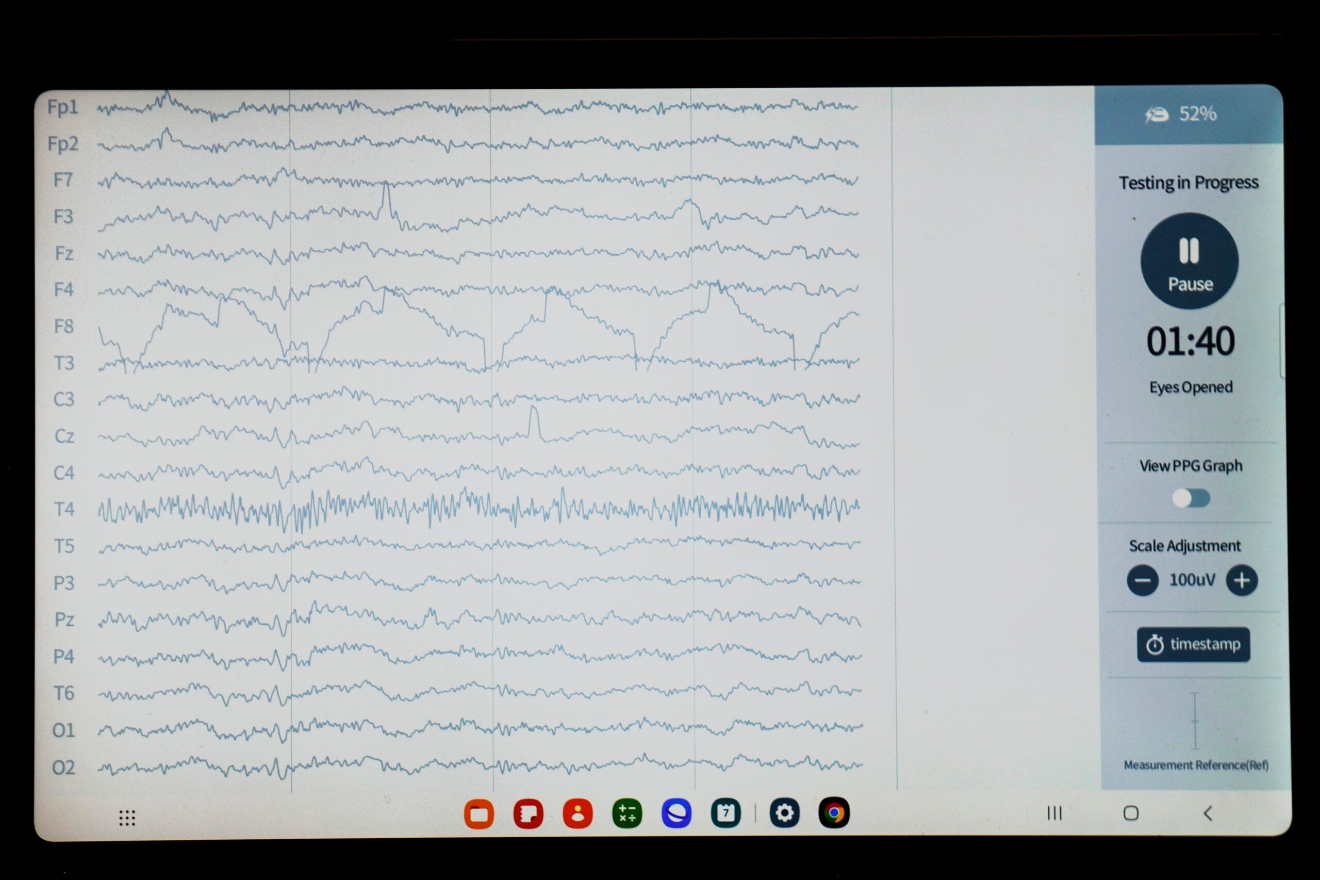Pause the EEG test

1190,261
